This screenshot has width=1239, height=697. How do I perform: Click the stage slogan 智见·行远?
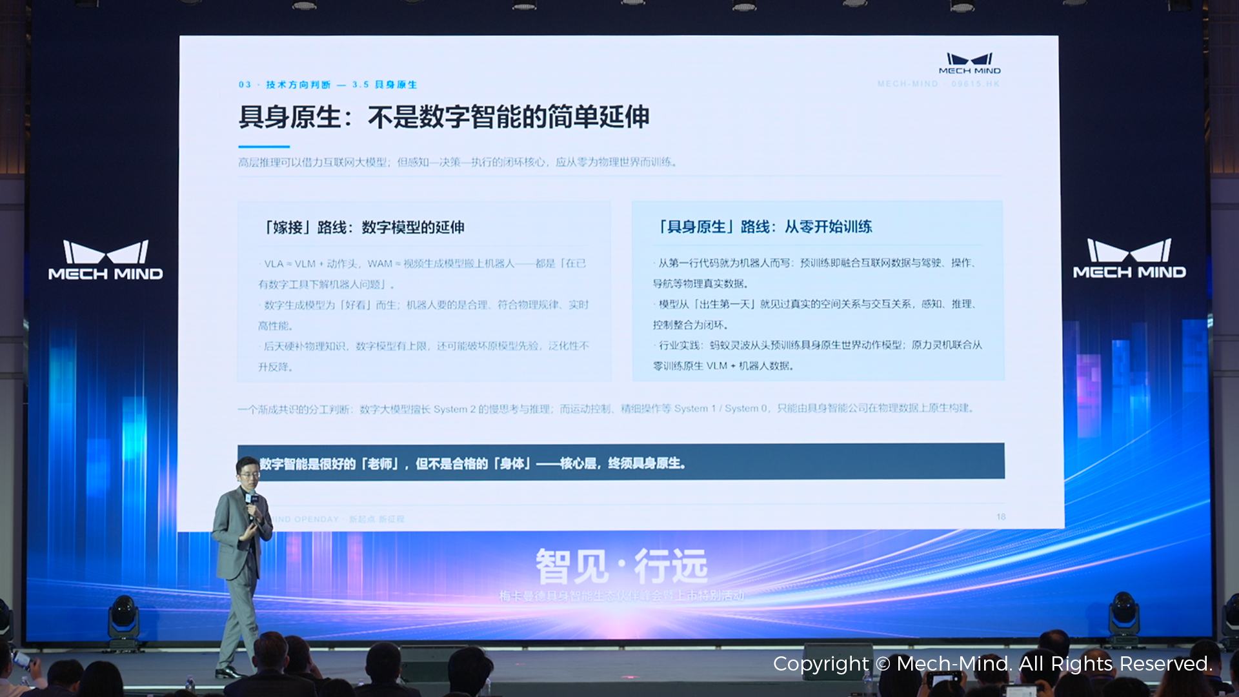621,566
